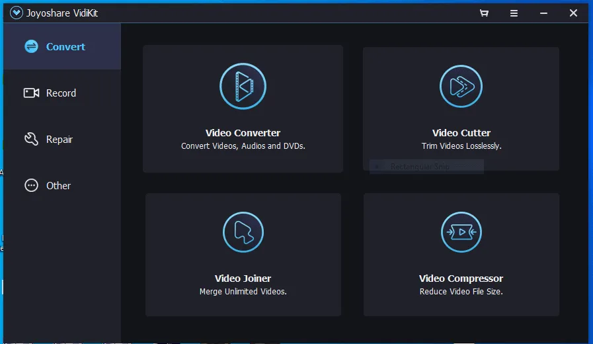Select the Other tab label
The width and height of the screenshot is (593, 344).
[58, 186]
